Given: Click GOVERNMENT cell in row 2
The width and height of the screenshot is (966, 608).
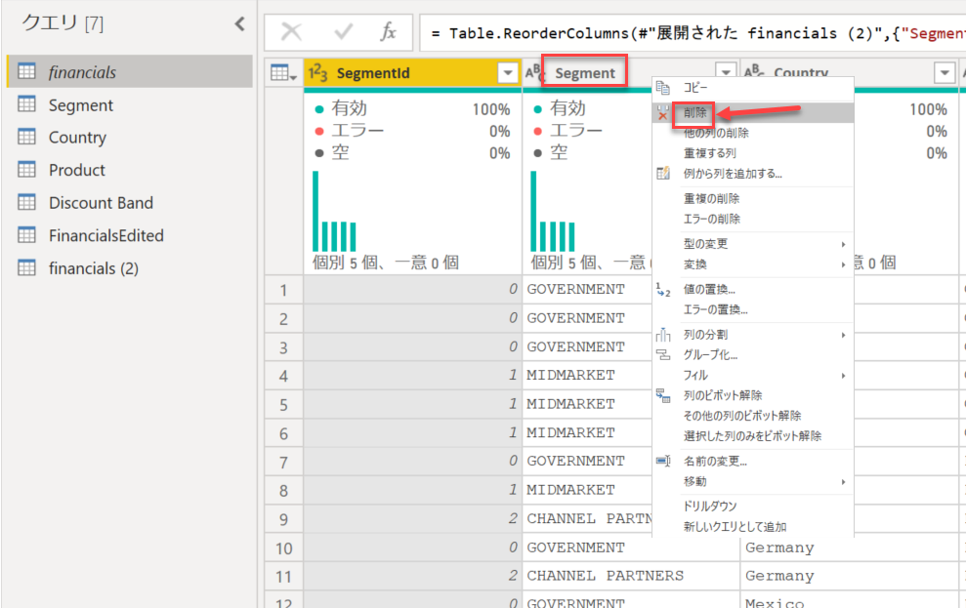Looking at the screenshot, I should [x=586, y=318].
